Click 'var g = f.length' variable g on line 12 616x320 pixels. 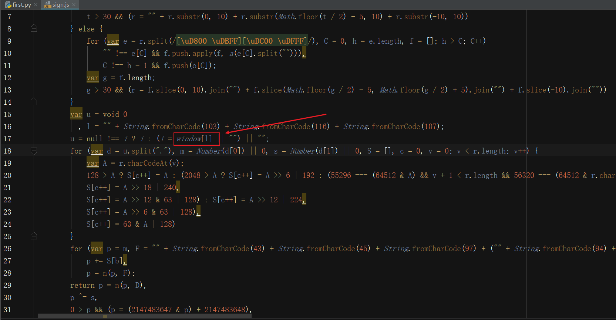105,78
